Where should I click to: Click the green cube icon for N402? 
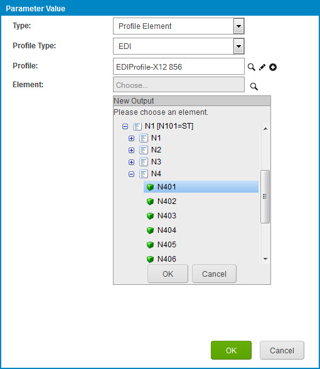click(x=150, y=201)
